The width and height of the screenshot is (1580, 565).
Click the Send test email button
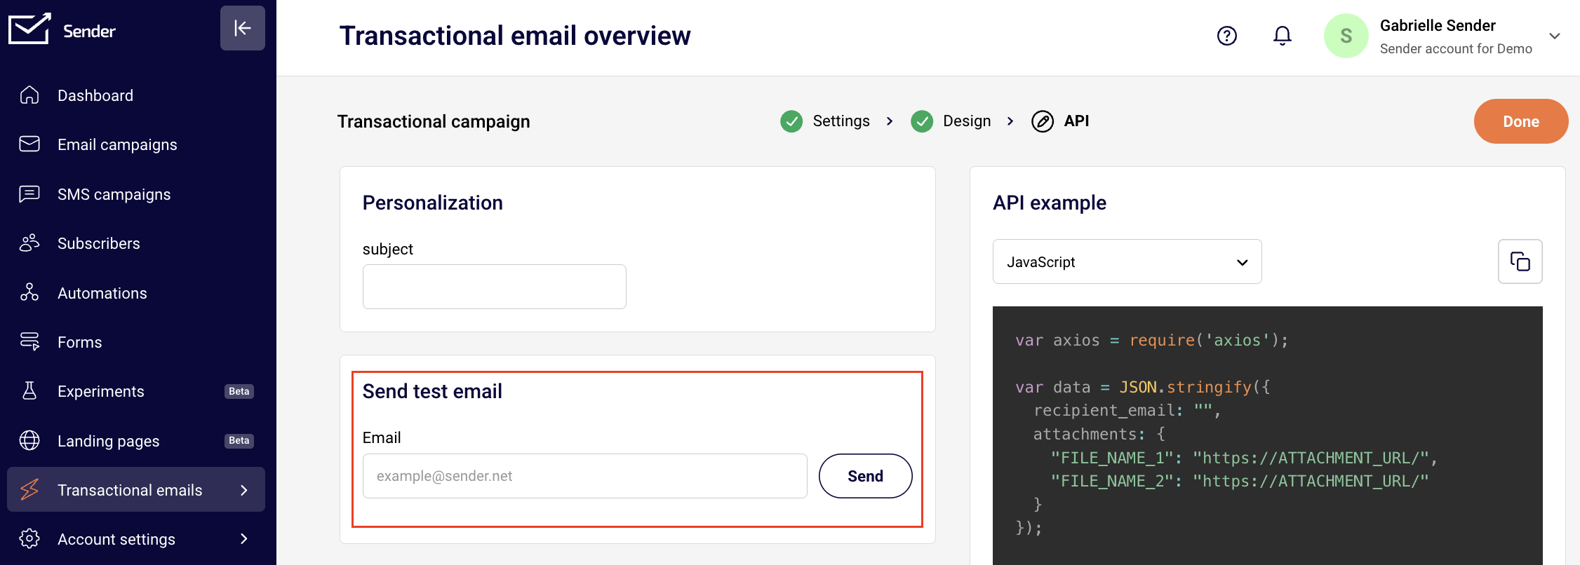coord(864,476)
